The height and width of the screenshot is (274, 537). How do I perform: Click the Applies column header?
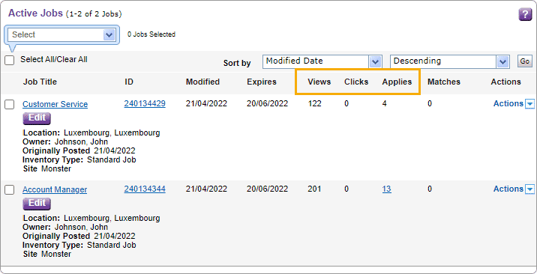[397, 82]
